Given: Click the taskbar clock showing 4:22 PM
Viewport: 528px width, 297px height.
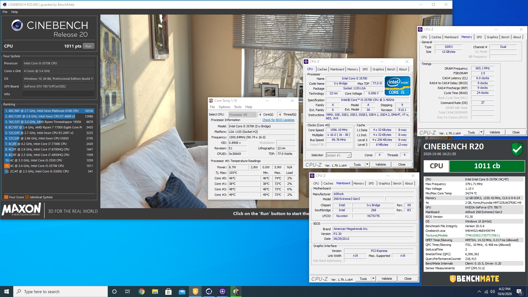Looking at the screenshot, I should tap(504, 291).
